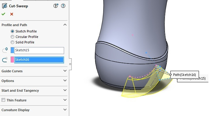The width and height of the screenshot is (219, 116).
Task: Expand the Curvature Display section
Action: [65, 110]
